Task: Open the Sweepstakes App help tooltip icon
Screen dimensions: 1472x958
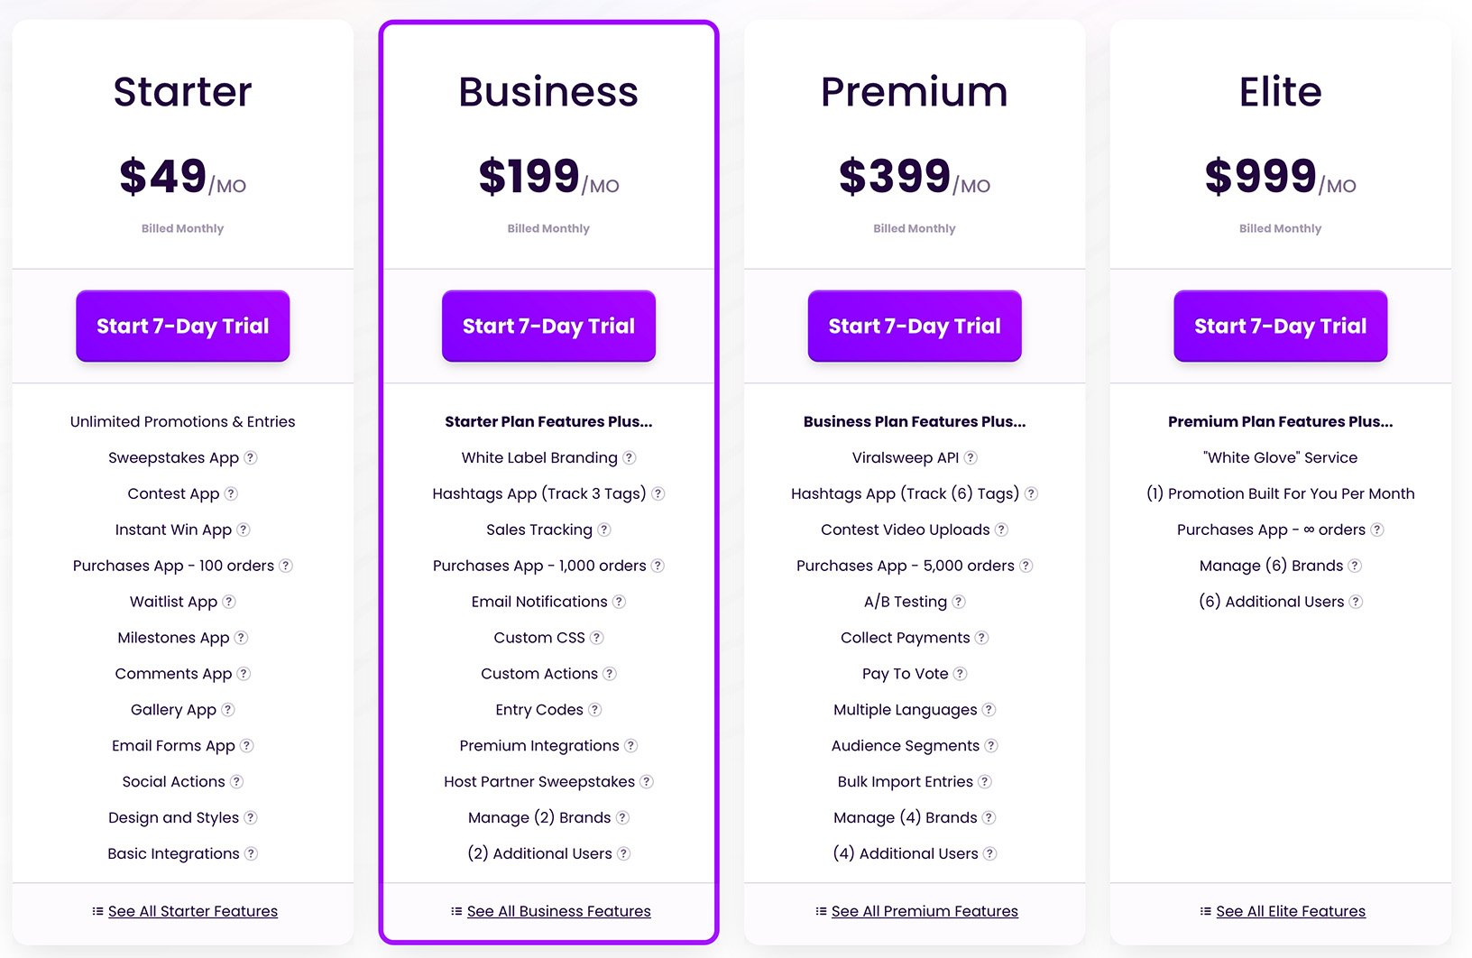Action: tap(252, 457)
